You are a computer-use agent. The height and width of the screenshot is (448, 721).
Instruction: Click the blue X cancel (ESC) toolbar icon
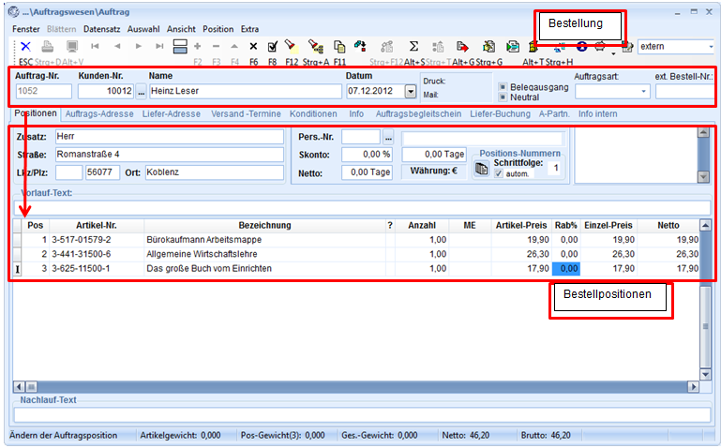point(25,47)
